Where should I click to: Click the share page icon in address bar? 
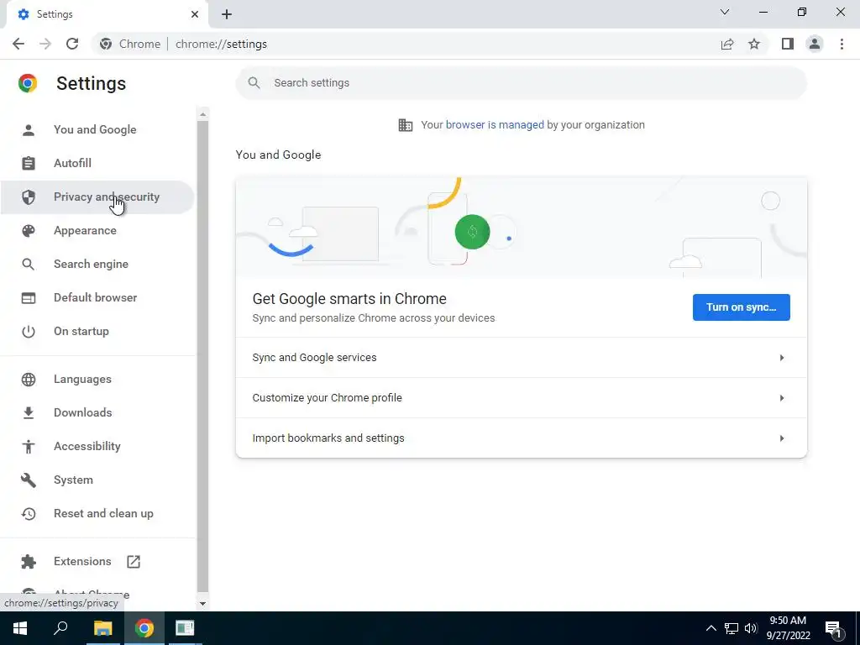pyautogui.click(x=727, y=44)
